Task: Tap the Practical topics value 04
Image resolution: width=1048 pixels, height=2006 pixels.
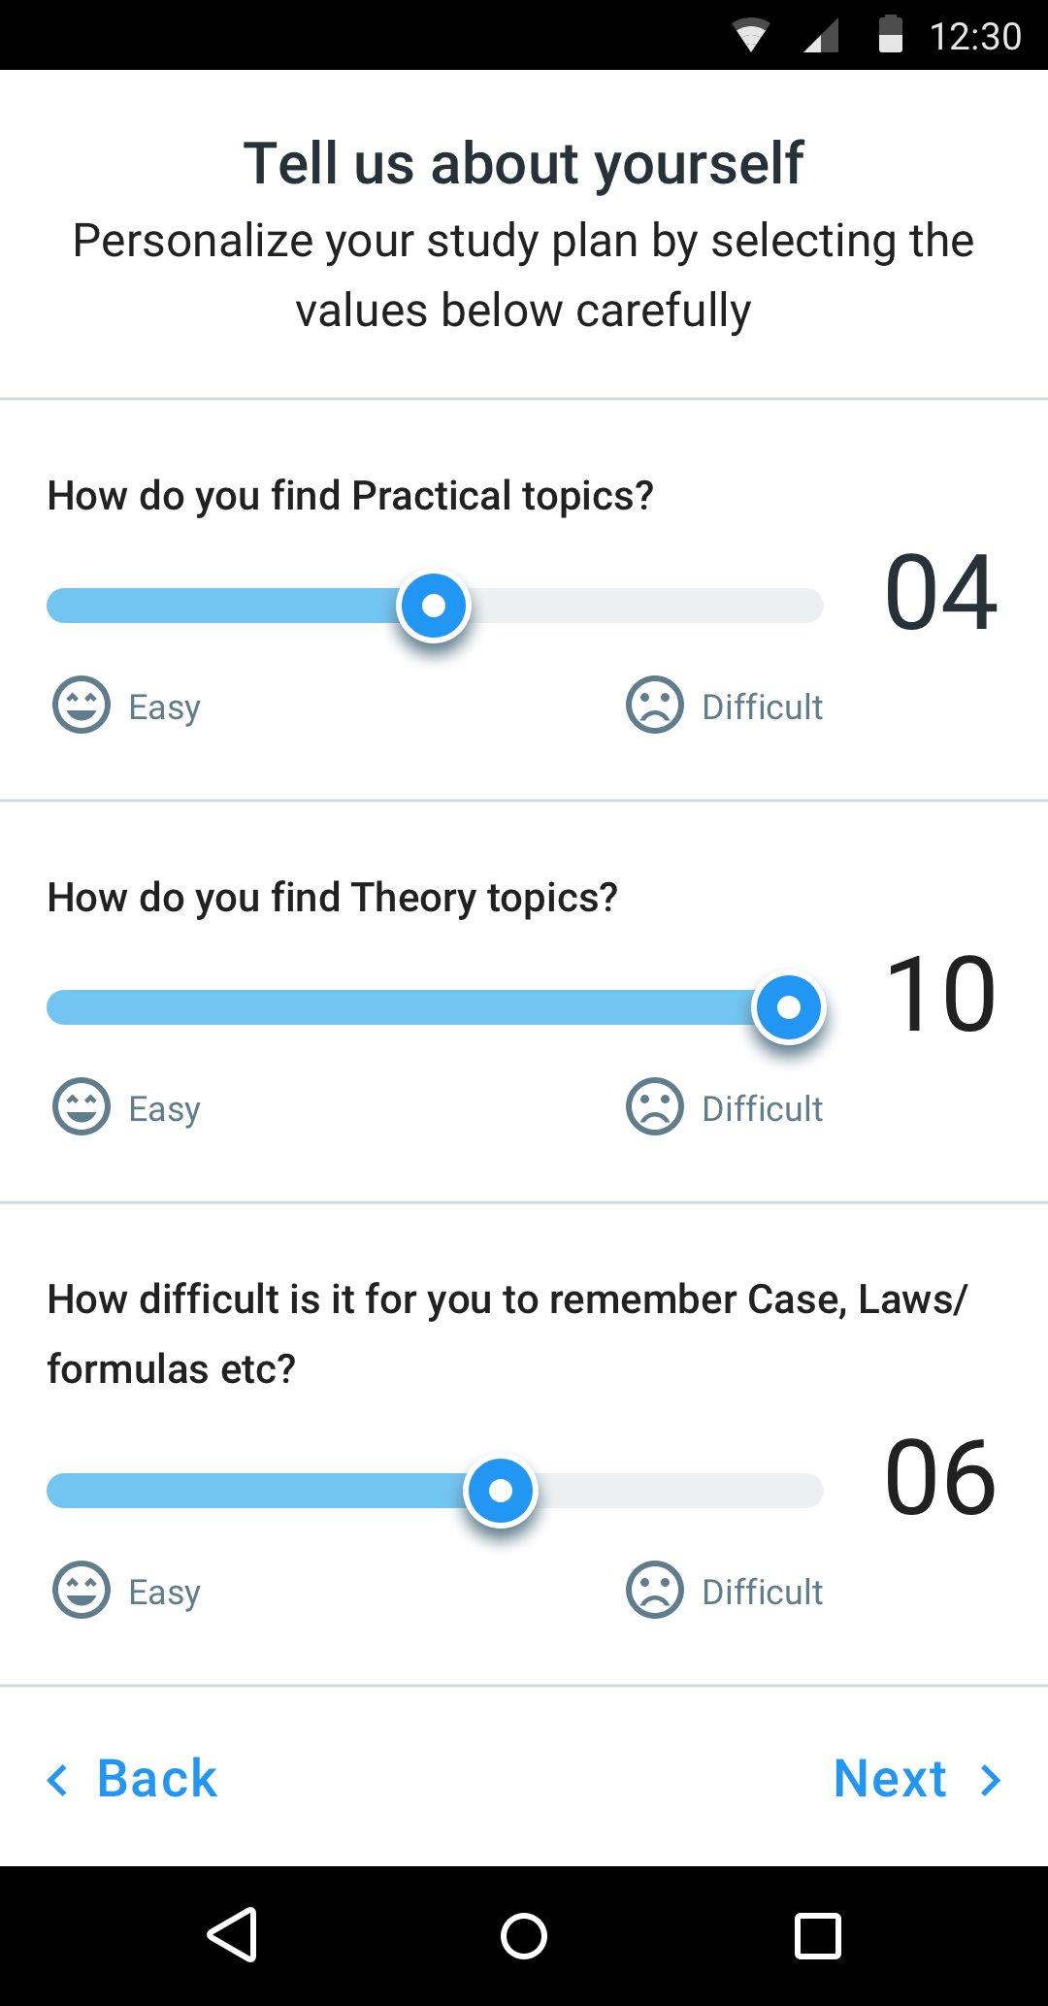Action: (x=940, y=592)
